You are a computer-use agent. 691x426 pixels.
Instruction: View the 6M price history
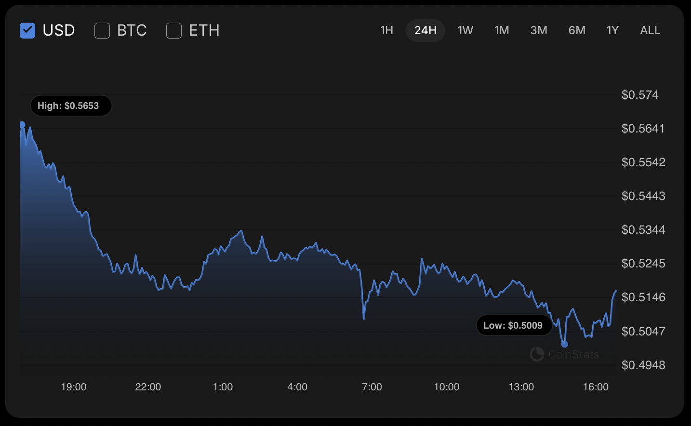click(577, 30)
